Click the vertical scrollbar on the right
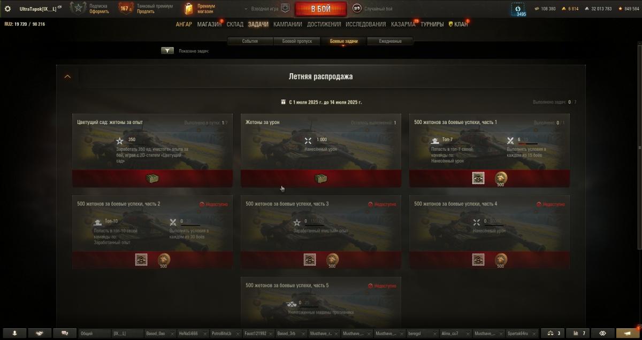Viewport: 642px width, 340px height. point(639,149)
